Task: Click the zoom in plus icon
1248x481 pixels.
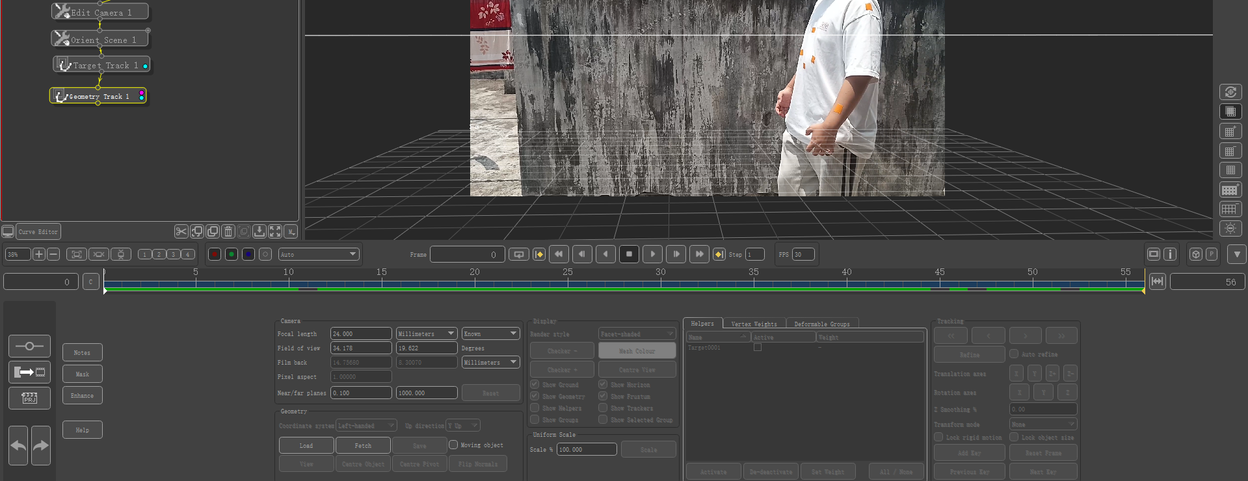Action: 39,254
